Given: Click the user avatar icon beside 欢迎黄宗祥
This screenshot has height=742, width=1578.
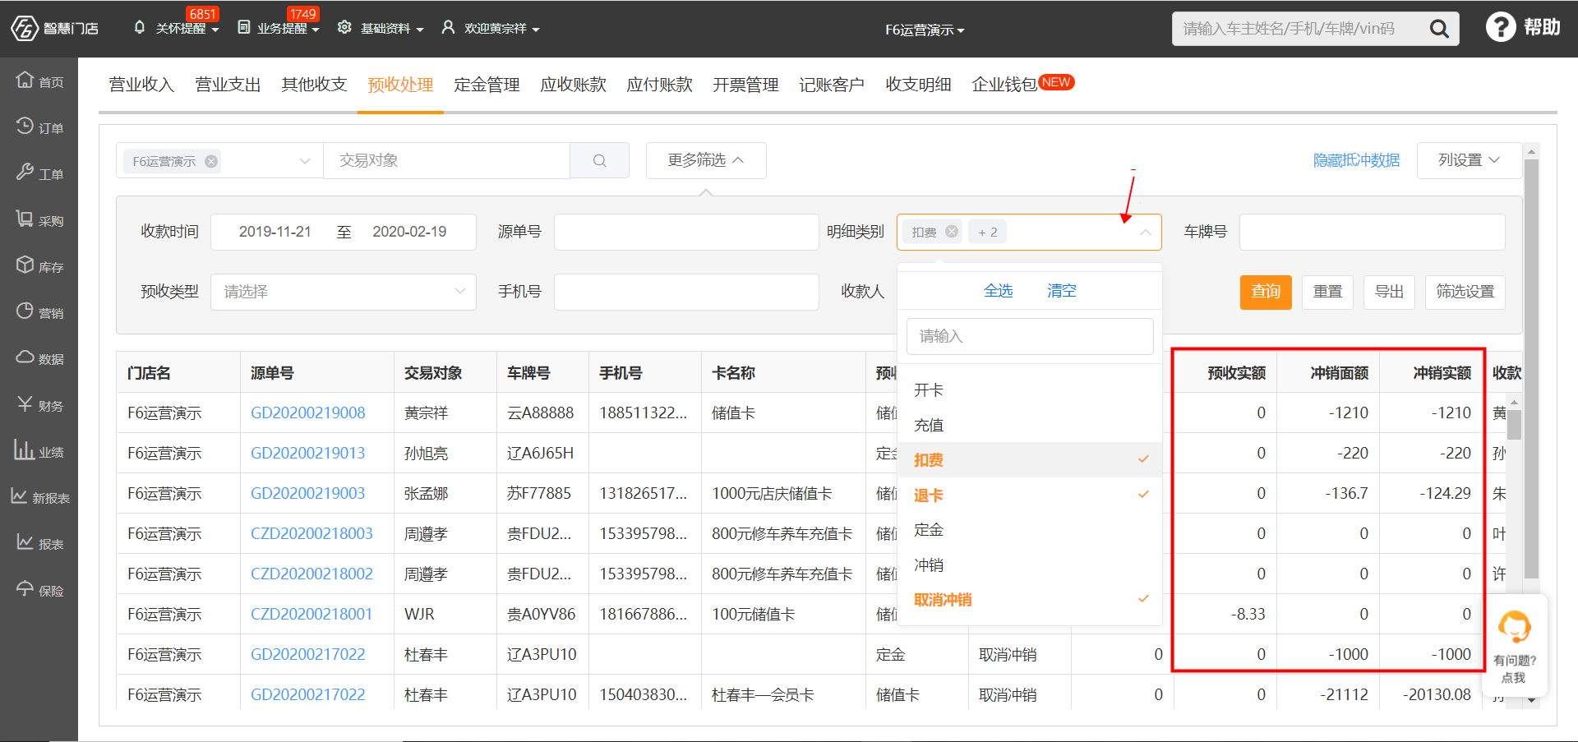Looking at the screenshot, I should click(x=448, y=27).
